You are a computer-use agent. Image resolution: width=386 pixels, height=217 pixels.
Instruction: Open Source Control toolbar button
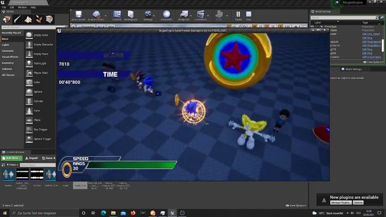pyautogui.click(x=96, y=16)
